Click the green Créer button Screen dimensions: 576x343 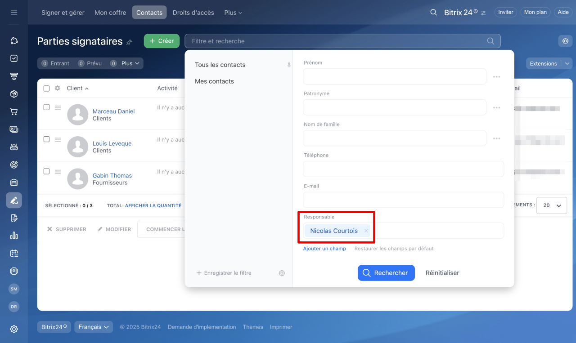coord(162,41)
